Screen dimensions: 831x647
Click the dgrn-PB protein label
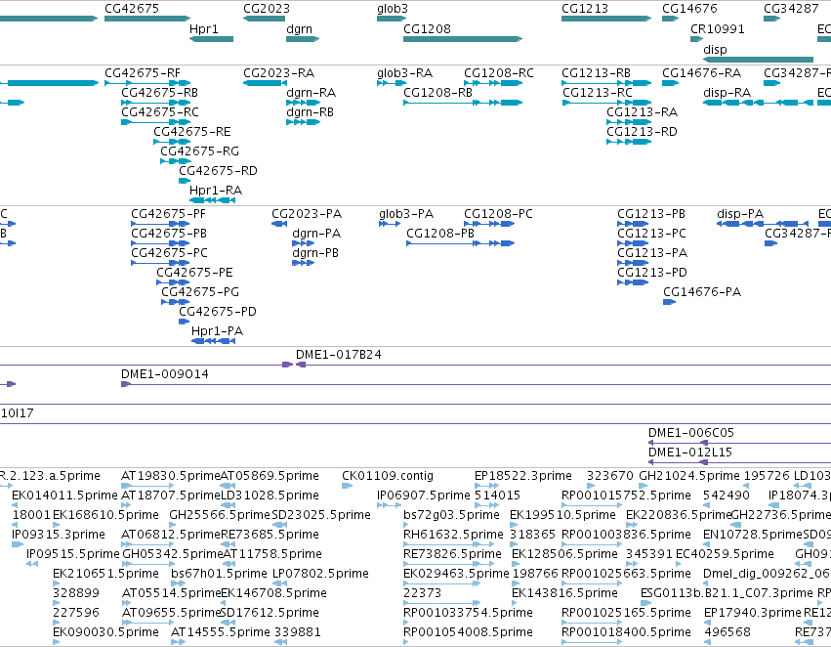tap(315, 253)
